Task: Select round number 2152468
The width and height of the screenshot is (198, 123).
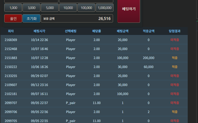Action: click(x=11, y=49)
